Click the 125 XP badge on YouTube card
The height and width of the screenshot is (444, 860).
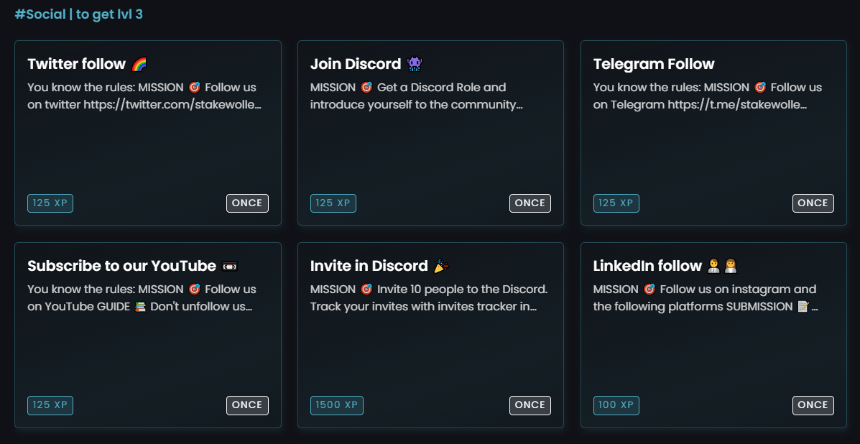pyautogui.click(x=50, y=405)
